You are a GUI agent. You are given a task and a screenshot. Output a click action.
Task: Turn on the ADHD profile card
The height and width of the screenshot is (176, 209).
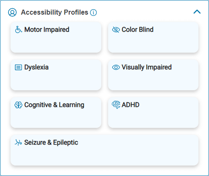[x=153, y=112]
